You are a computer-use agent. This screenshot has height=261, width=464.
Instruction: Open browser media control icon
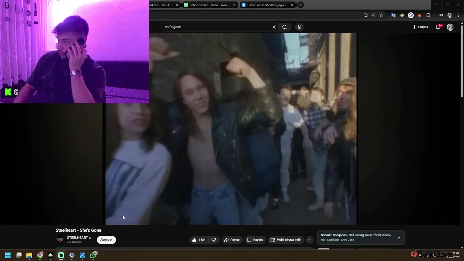coord(441,15)
